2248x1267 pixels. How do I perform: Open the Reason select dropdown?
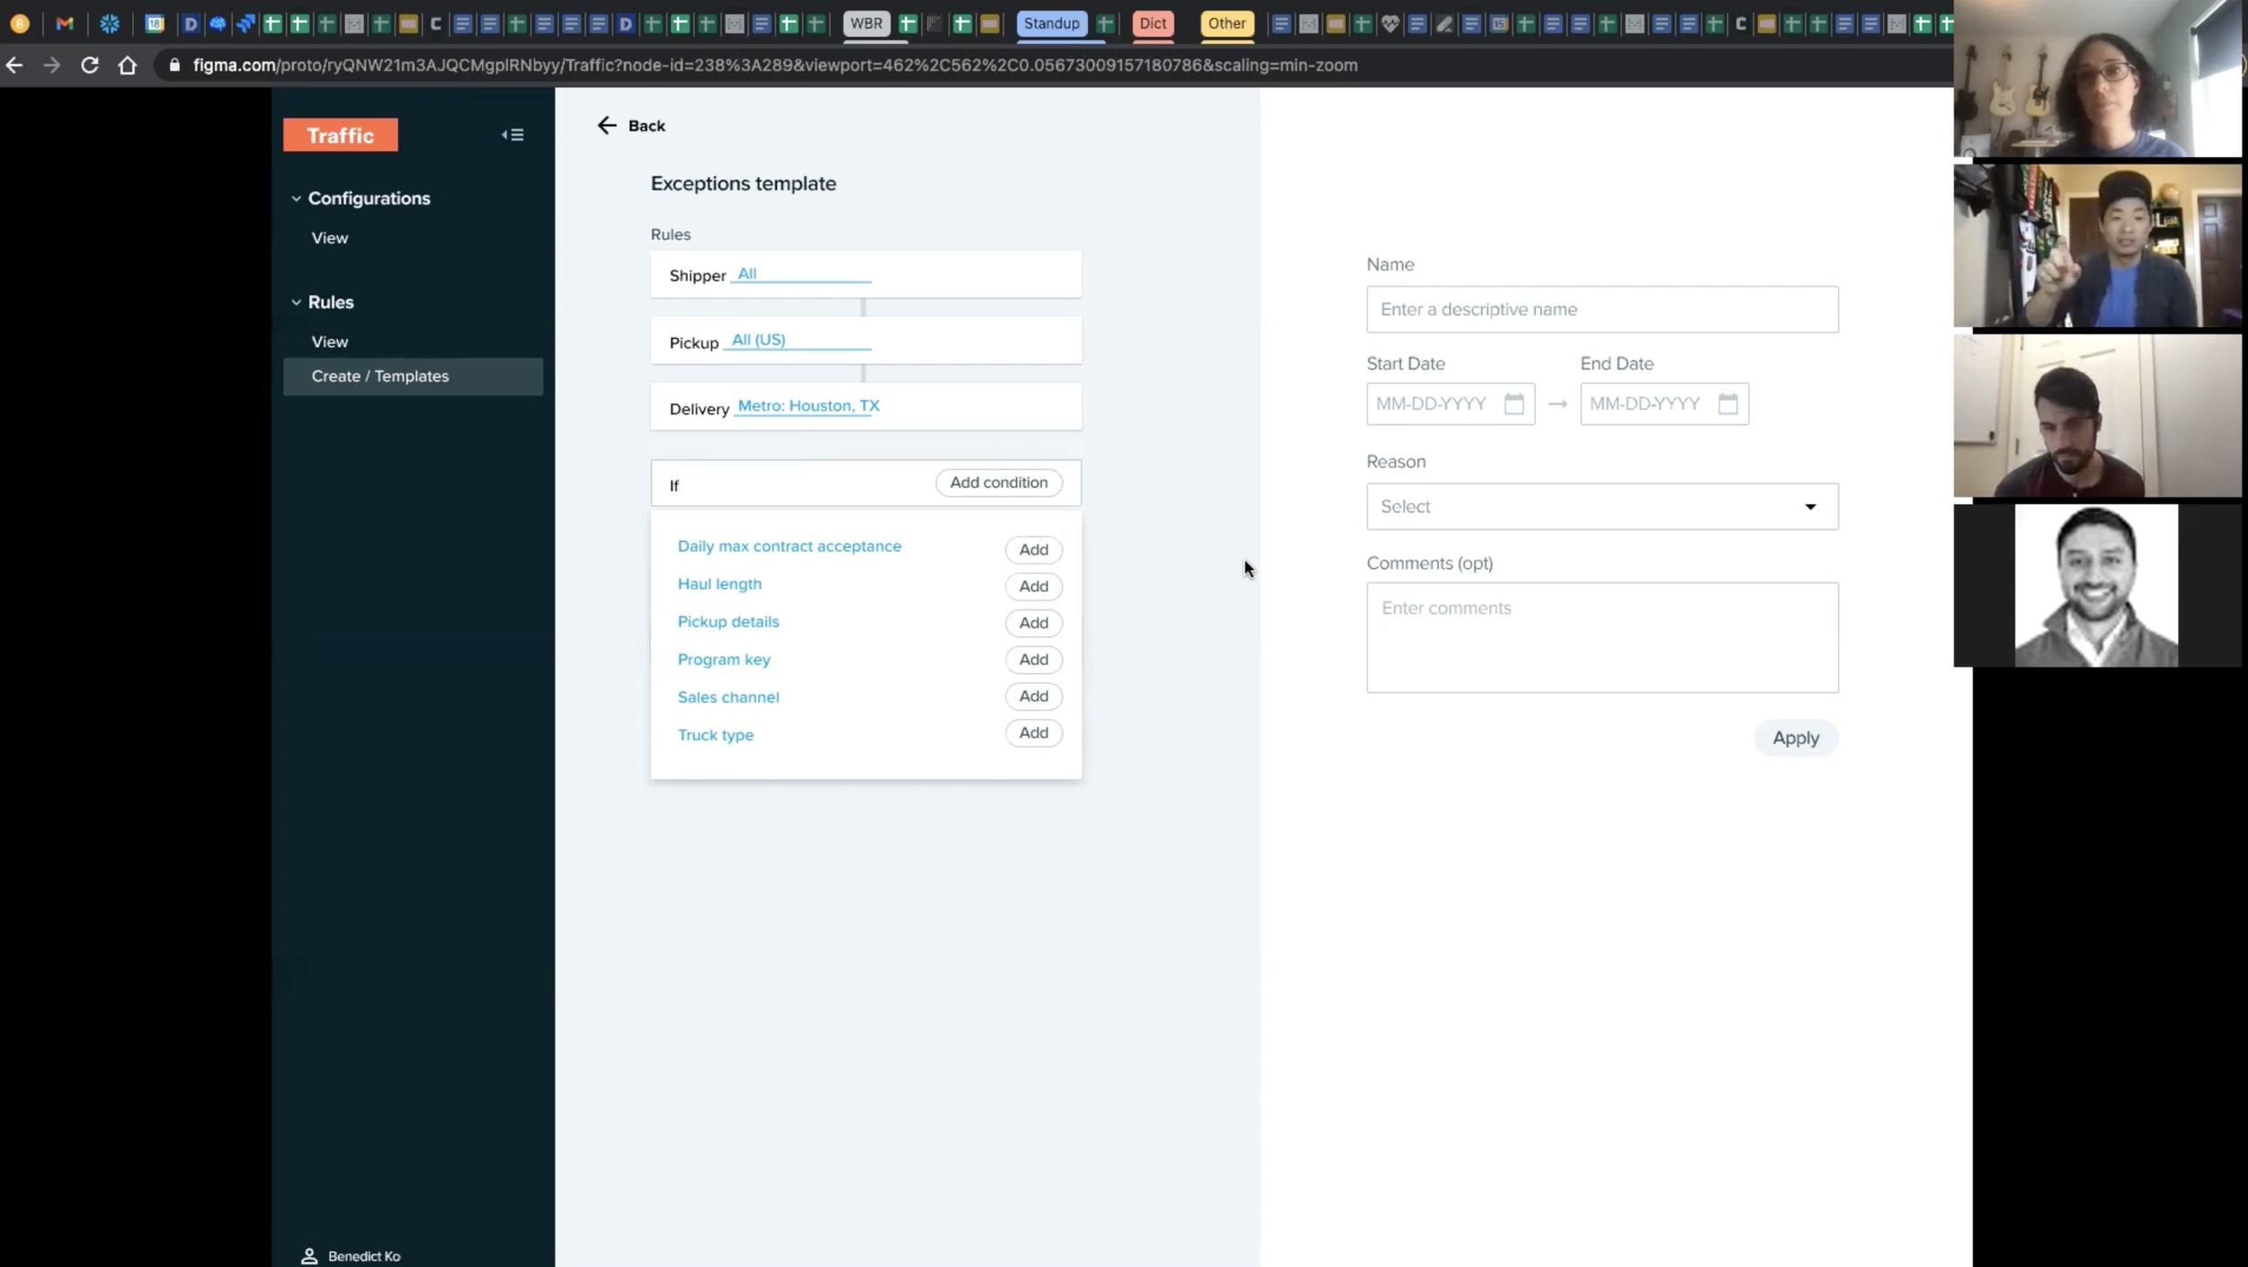1601,506
